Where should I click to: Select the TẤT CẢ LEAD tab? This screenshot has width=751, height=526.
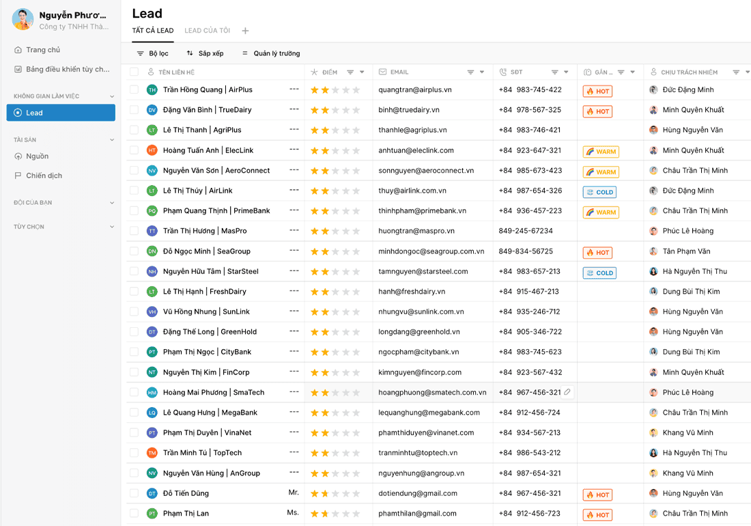153,31
